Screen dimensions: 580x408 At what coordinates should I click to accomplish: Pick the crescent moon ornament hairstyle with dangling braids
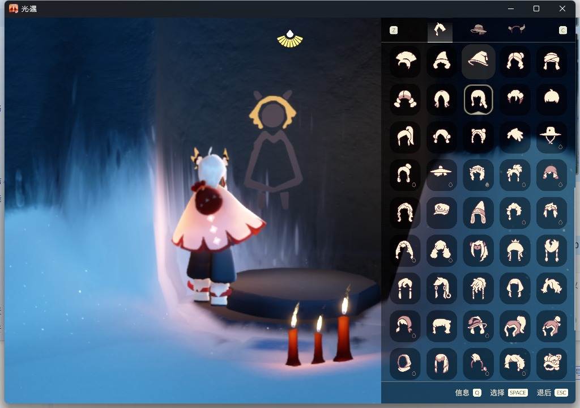click(551, 250)
